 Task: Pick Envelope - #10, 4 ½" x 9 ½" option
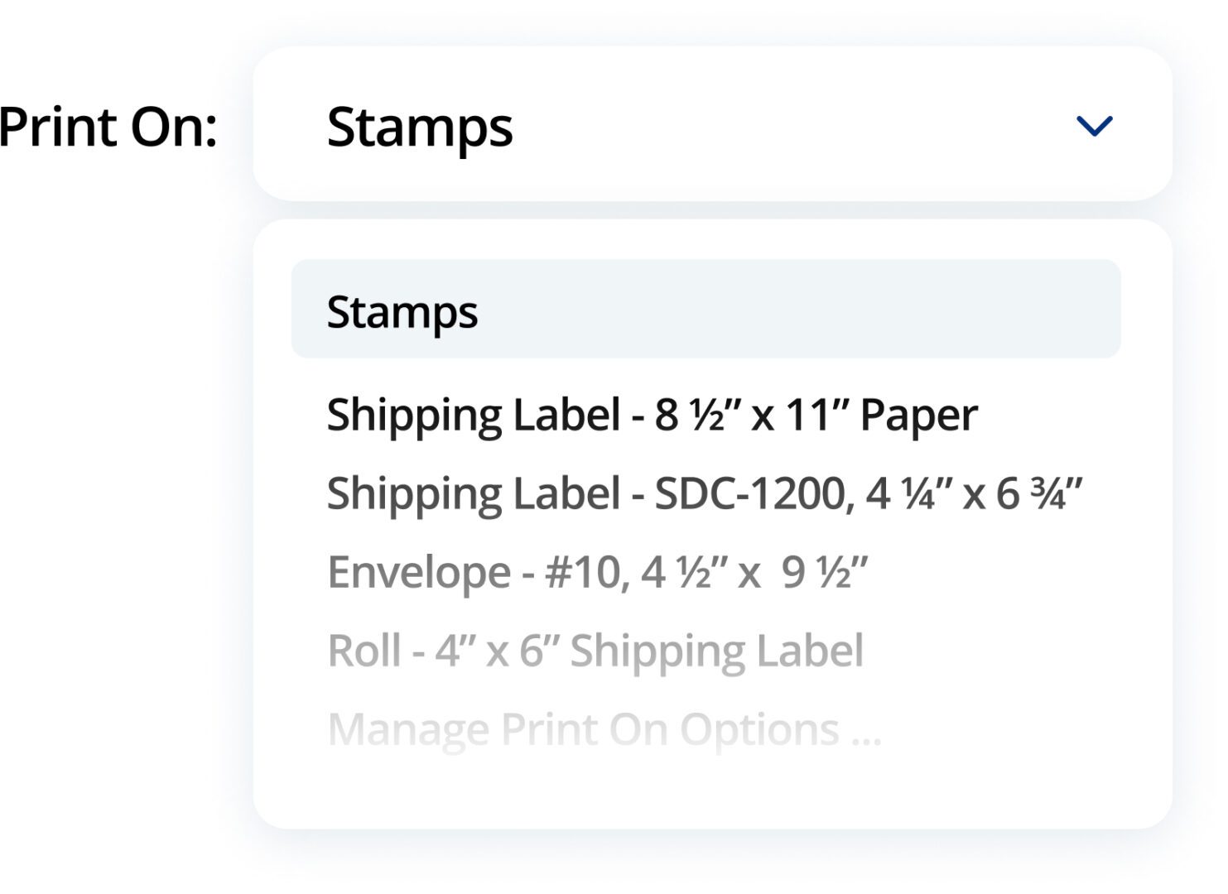(599, 571)
